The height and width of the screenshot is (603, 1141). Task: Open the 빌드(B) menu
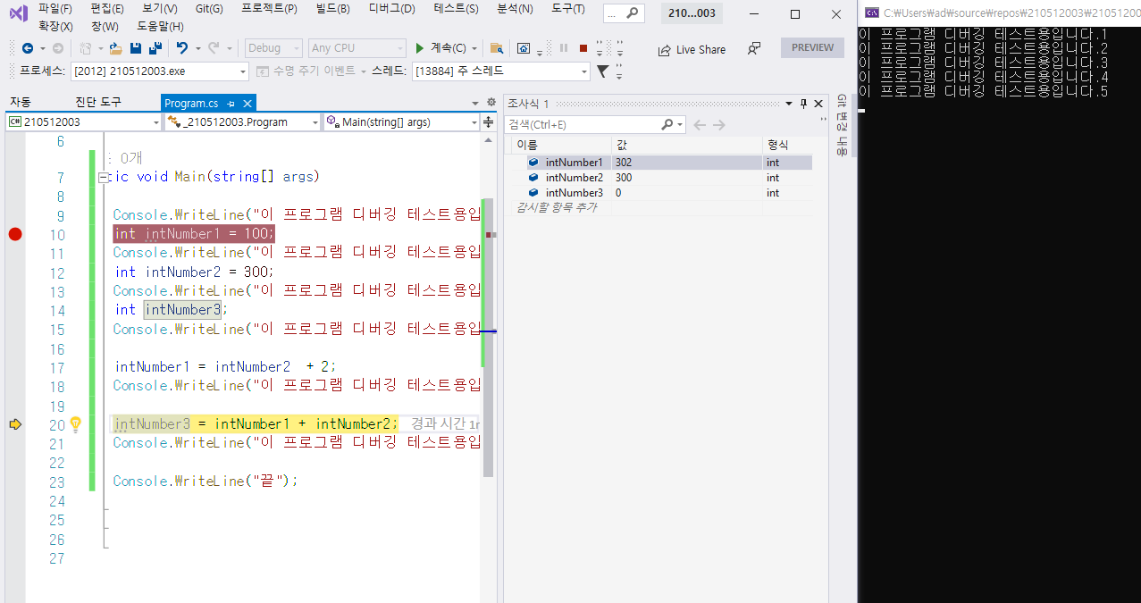click(332, 9)
